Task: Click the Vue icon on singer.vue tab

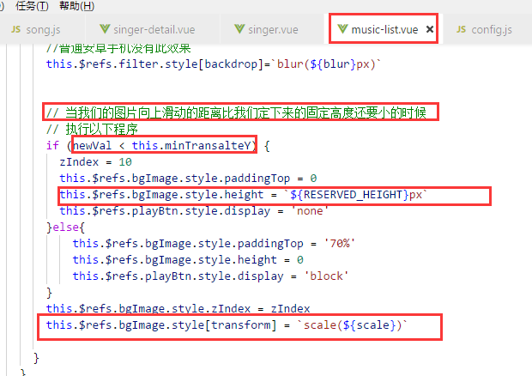Action: click(239, 29)
